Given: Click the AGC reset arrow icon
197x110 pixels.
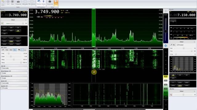Looking at the screenshot, I should tap(19, 50).
